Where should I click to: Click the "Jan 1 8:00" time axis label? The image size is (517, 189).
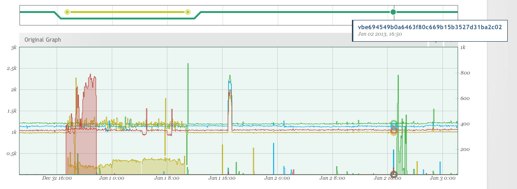(x=167, y=178)
